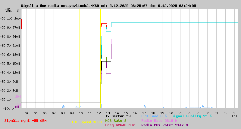The image size is (241, 129).
Task: Click the "[h]" hours unit label
Action: 234,116
